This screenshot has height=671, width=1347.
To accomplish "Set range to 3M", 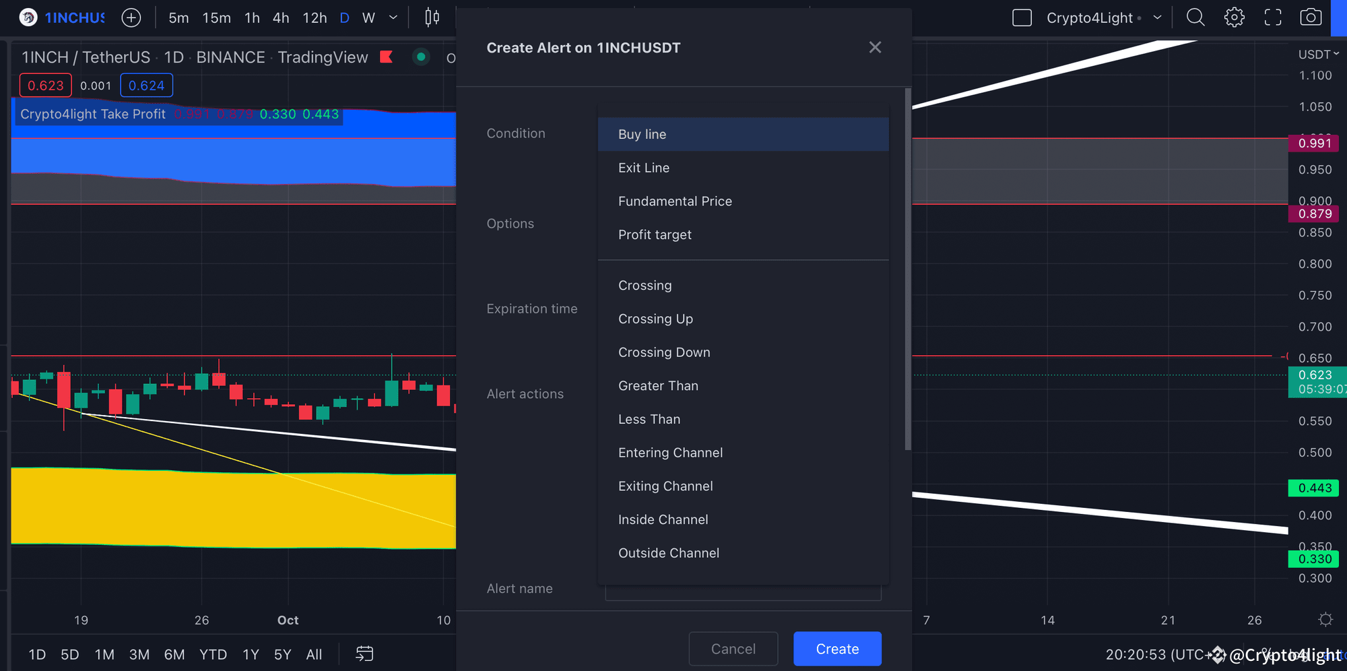I will [x=139, y=654].
